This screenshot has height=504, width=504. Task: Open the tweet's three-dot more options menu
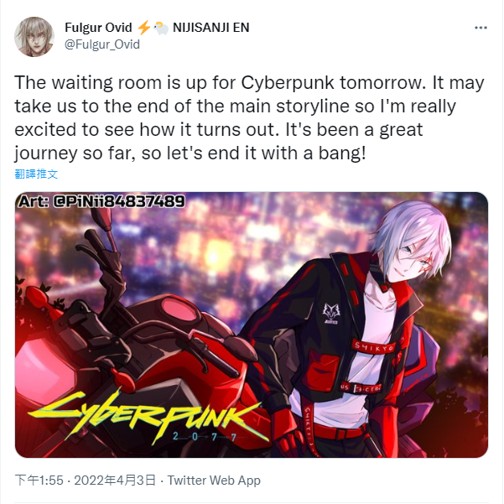(481, 28)
